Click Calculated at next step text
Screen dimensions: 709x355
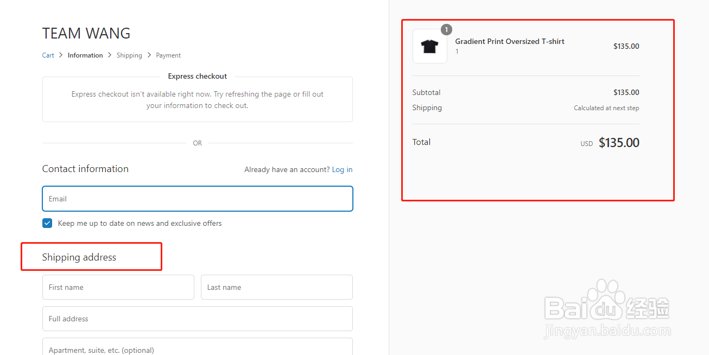(x=606, y=108)
